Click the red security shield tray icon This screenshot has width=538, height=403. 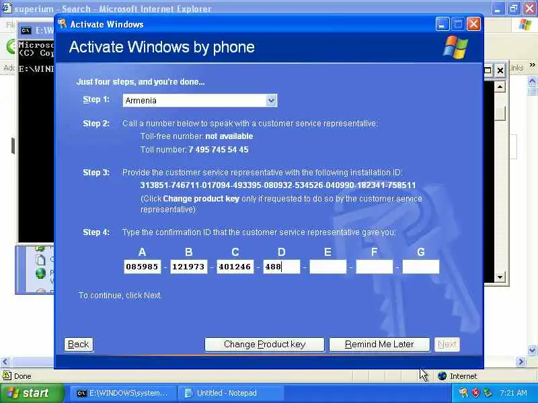tap(475, 393)
